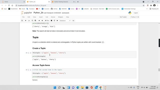The width and height of the screenshot is (160, 90).
Task: Show hidden tray icons chevron
Action: click(128, 87)
